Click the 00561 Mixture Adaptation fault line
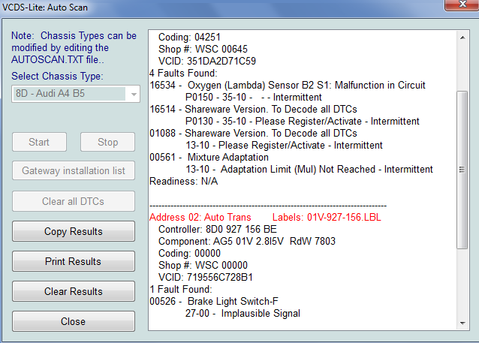The height and width of the screenshot is (343, 479). coord(209,158)
